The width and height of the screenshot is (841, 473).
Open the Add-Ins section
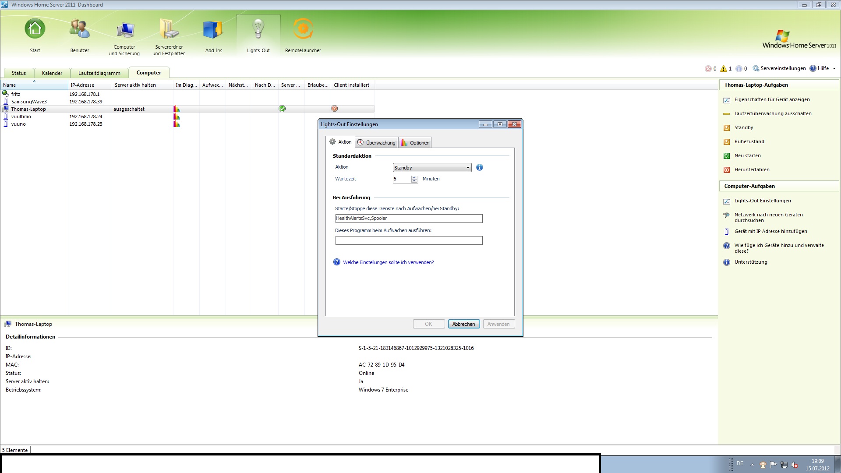coord(213,29)
